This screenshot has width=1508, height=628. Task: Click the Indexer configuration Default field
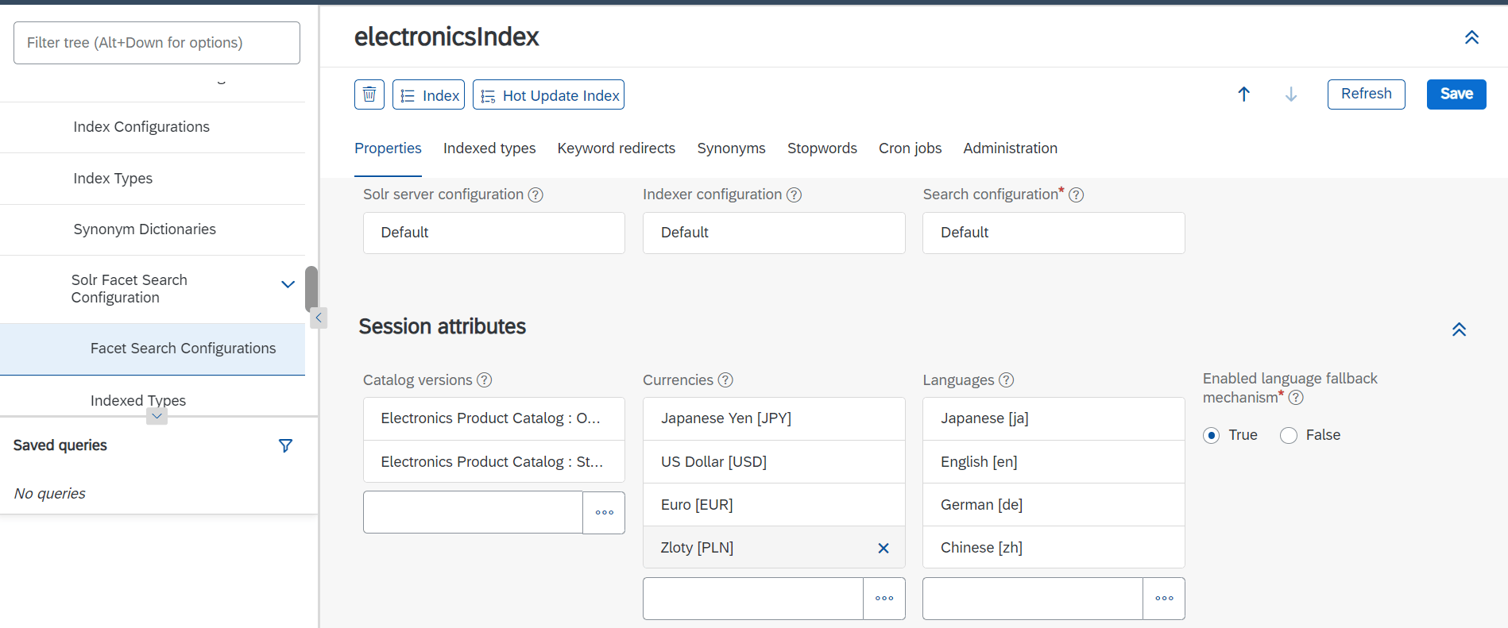[x=774, y=233]
